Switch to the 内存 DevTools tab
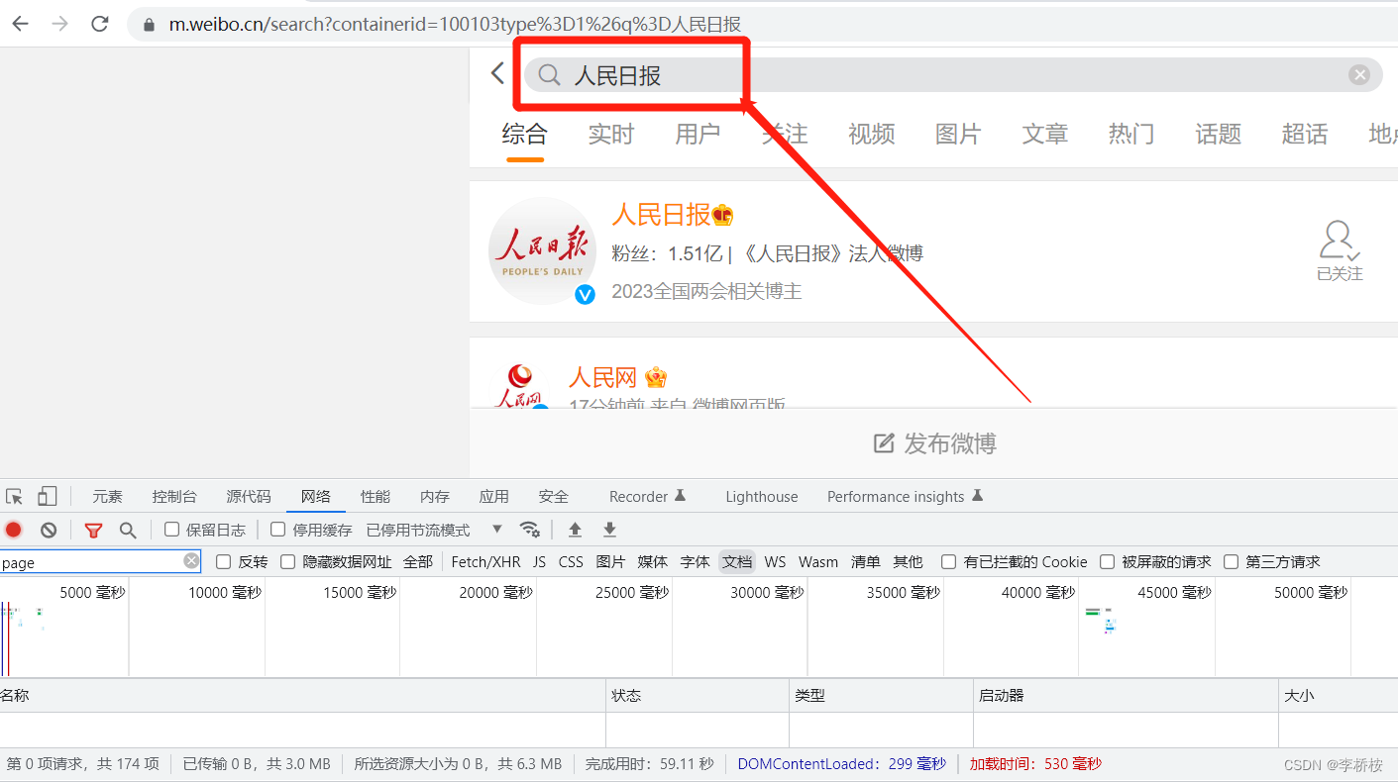The image size is (1398, 782). [x=435, y=497]
